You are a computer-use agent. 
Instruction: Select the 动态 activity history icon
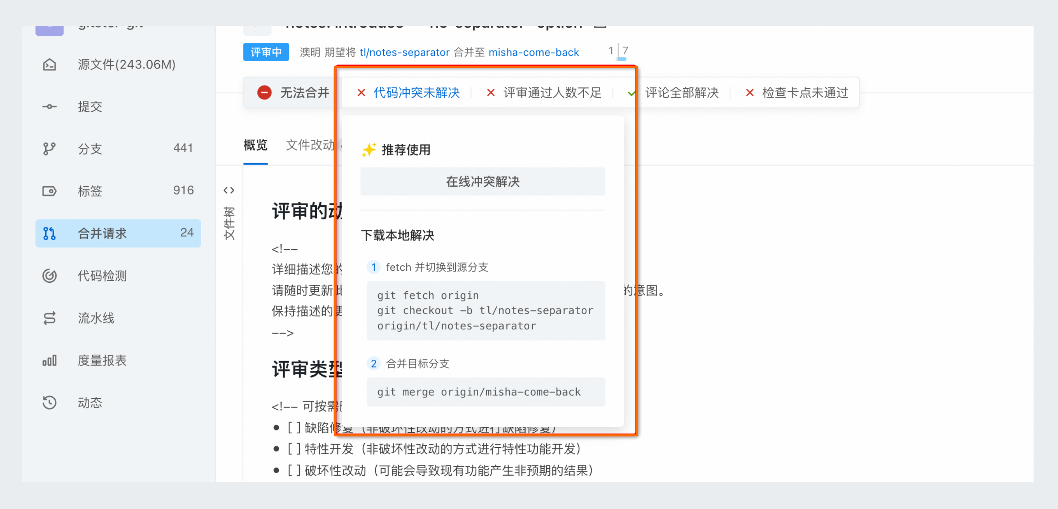(49, 402)
